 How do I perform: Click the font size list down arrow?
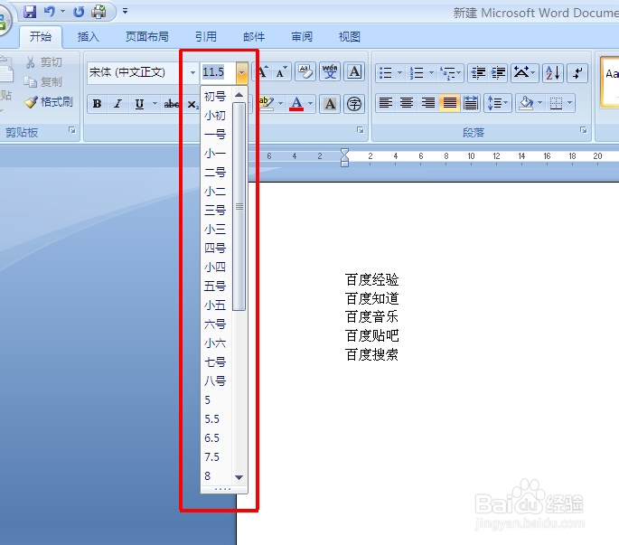click(x=239, y=477)
